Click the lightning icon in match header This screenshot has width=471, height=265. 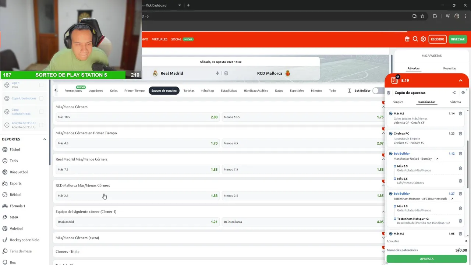[x=217, y=73]
